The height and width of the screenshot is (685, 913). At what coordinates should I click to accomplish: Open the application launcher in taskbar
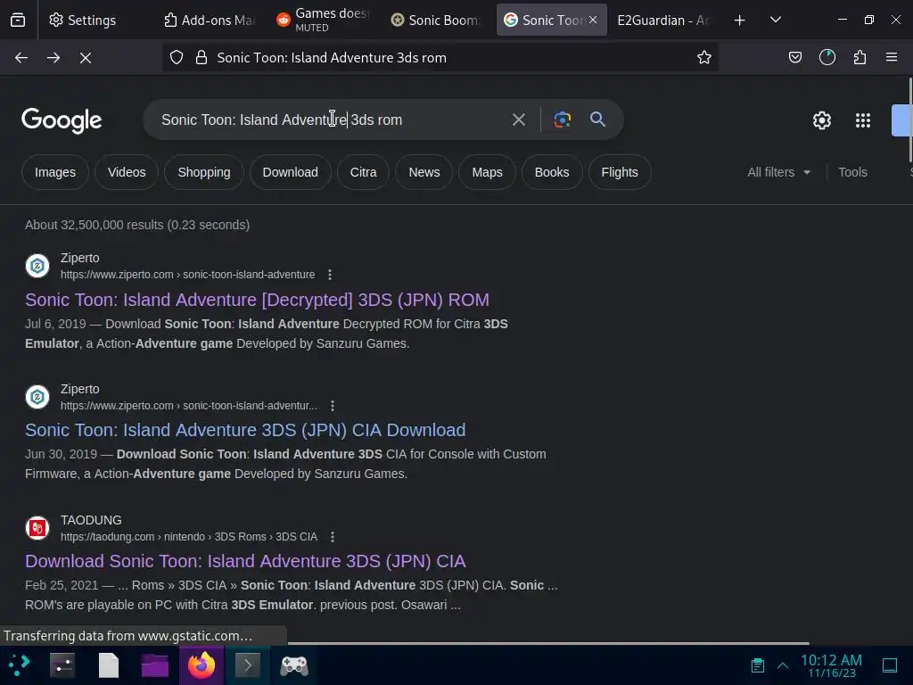tap(19, 665)
